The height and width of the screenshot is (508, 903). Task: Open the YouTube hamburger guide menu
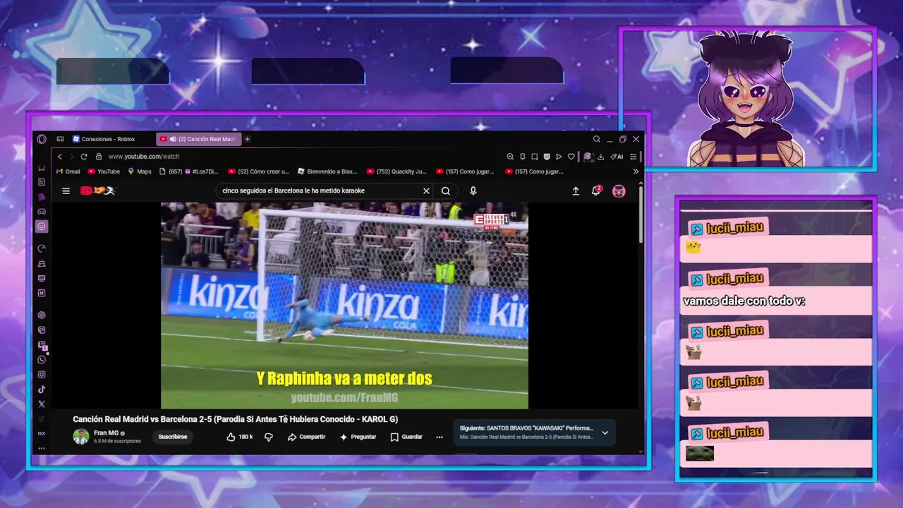point(66,190)
